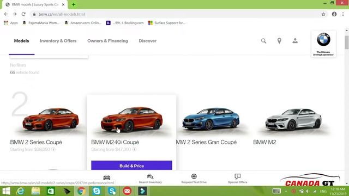Screen dimensions: 349x196
Task: Click the address bar URL
Action: pyautogui.click(x=62, y=14)
